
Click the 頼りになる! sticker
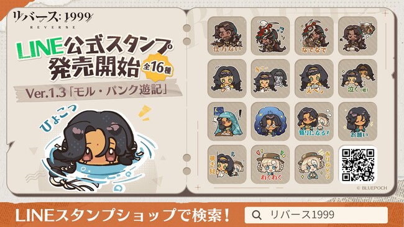pyautogui.click(x=314, y=122)
